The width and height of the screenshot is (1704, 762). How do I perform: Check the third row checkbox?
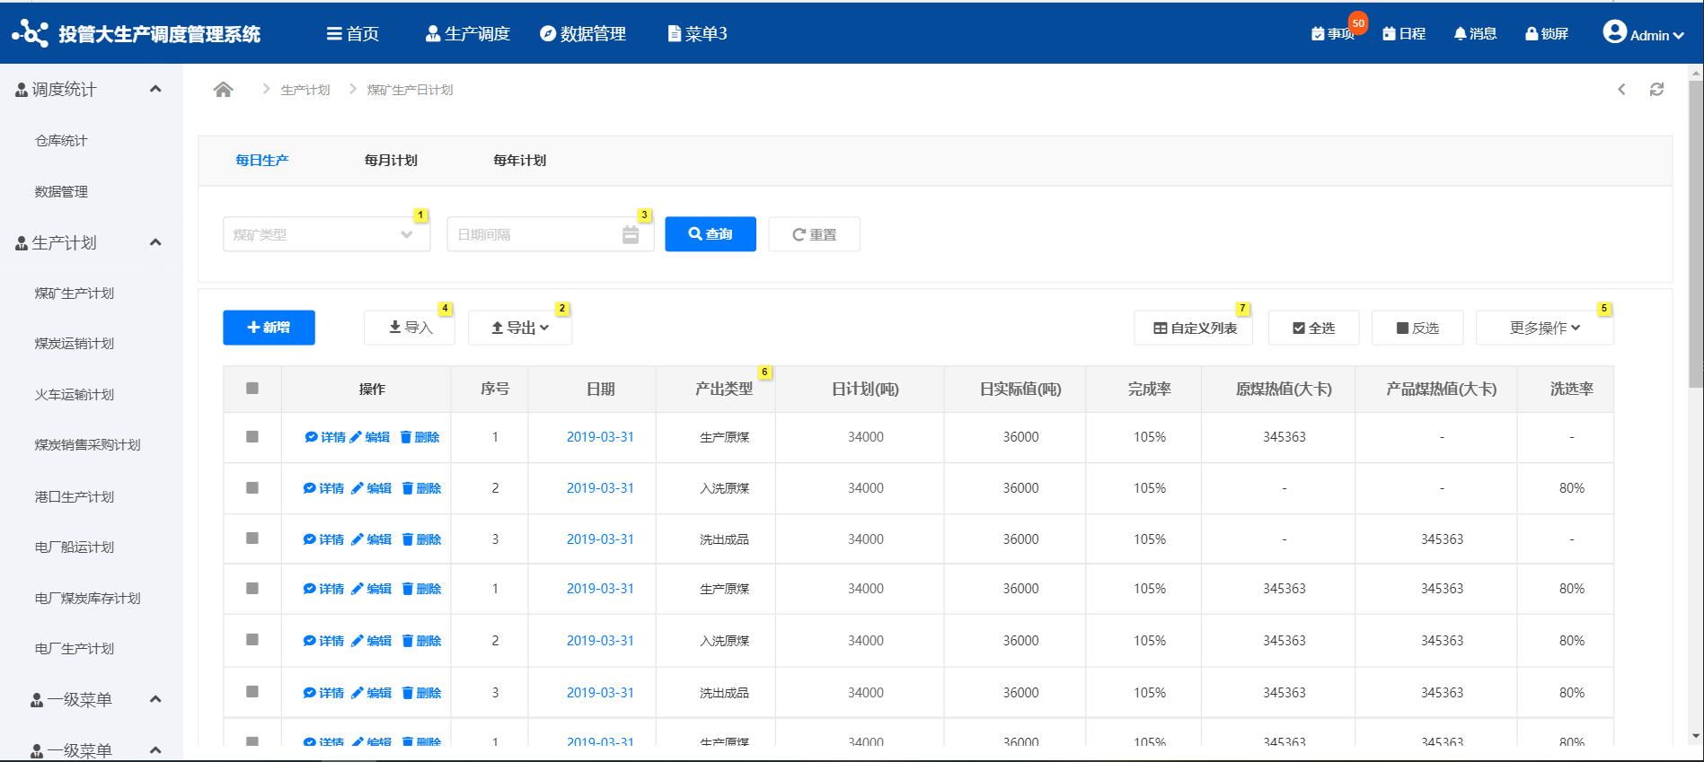[252, 539]
